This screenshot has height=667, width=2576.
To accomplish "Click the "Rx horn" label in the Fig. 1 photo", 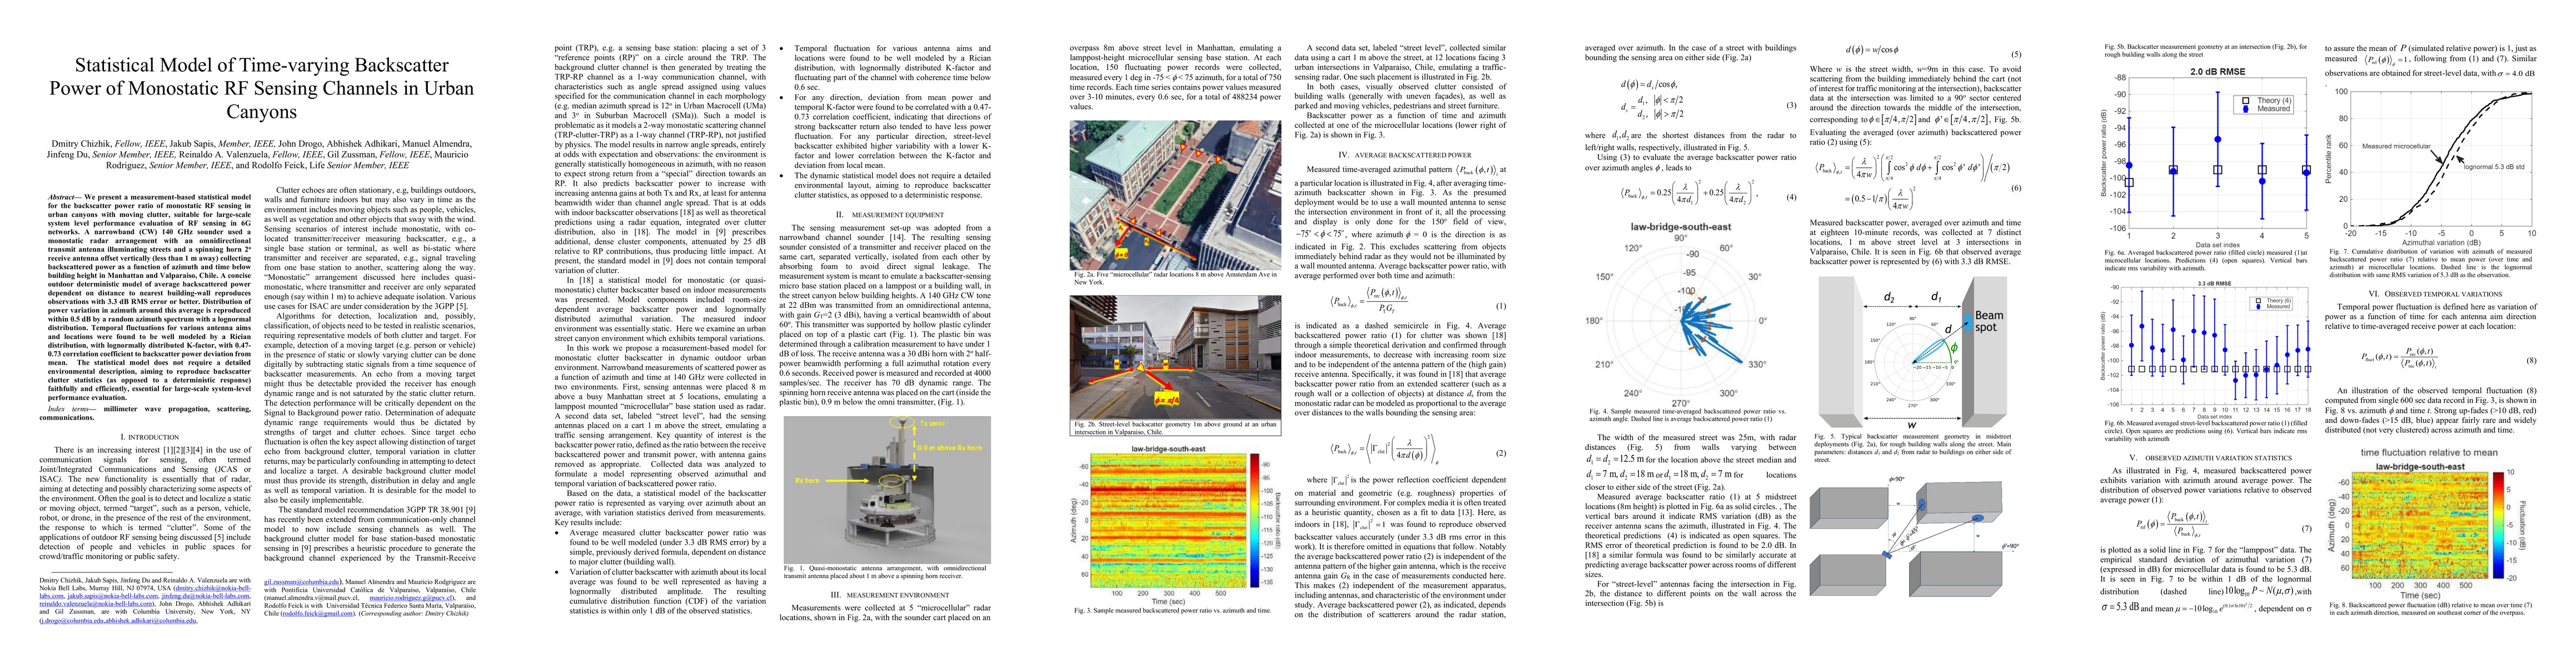I will pos(808,481).
